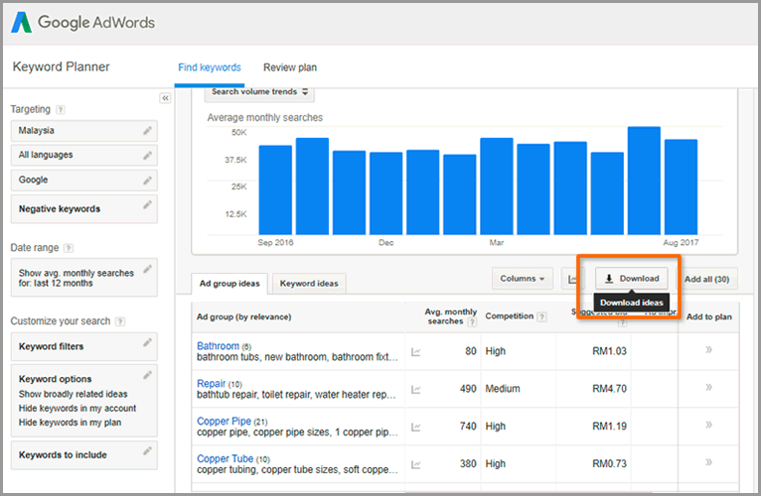Image resolution: width=761 pixels, height=496 pixels.
Task: Click Hide keywords in my account text
Action: tap(77, 409)
